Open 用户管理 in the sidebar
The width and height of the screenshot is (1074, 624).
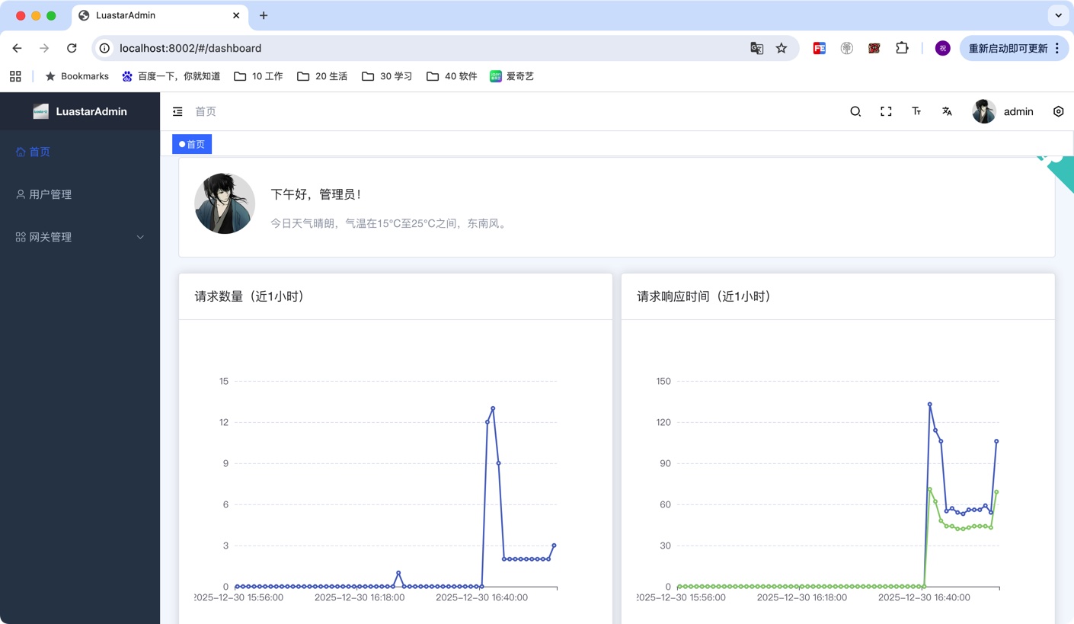tap(80, 194)
